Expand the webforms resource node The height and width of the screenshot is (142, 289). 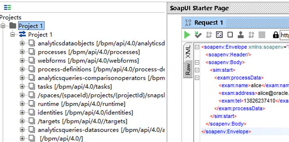pyautogui.click(x=22, y=61)
